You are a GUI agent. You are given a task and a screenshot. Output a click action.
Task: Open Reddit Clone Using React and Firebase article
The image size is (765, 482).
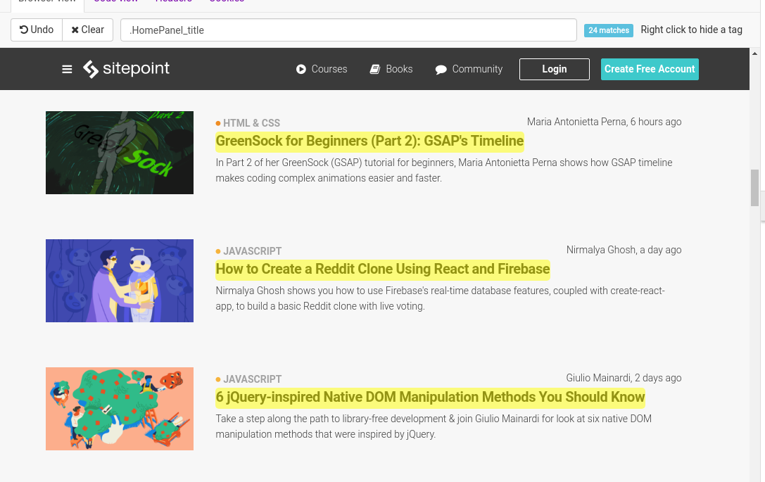pyautogui.click(x=383, y=269)
